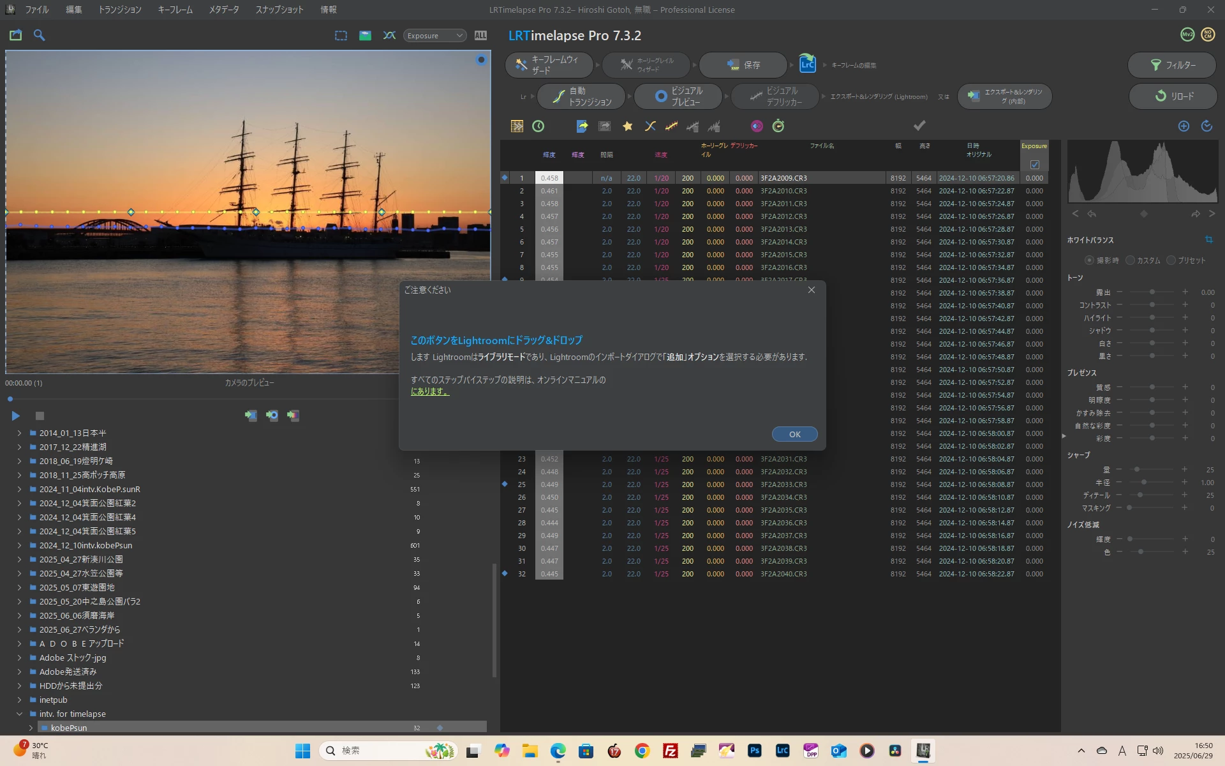Collapse the intv. for timelapse folder
Viewport: 1225px width, 766px height.
[x=19, y=714]
